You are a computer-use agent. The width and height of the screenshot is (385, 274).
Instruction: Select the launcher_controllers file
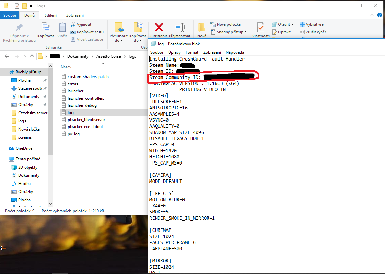(83, 98)
